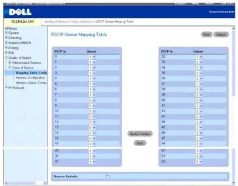238x186 pixels.
Task: Open Queue dropdown for DSCP 9
Action: pos(92,106)
